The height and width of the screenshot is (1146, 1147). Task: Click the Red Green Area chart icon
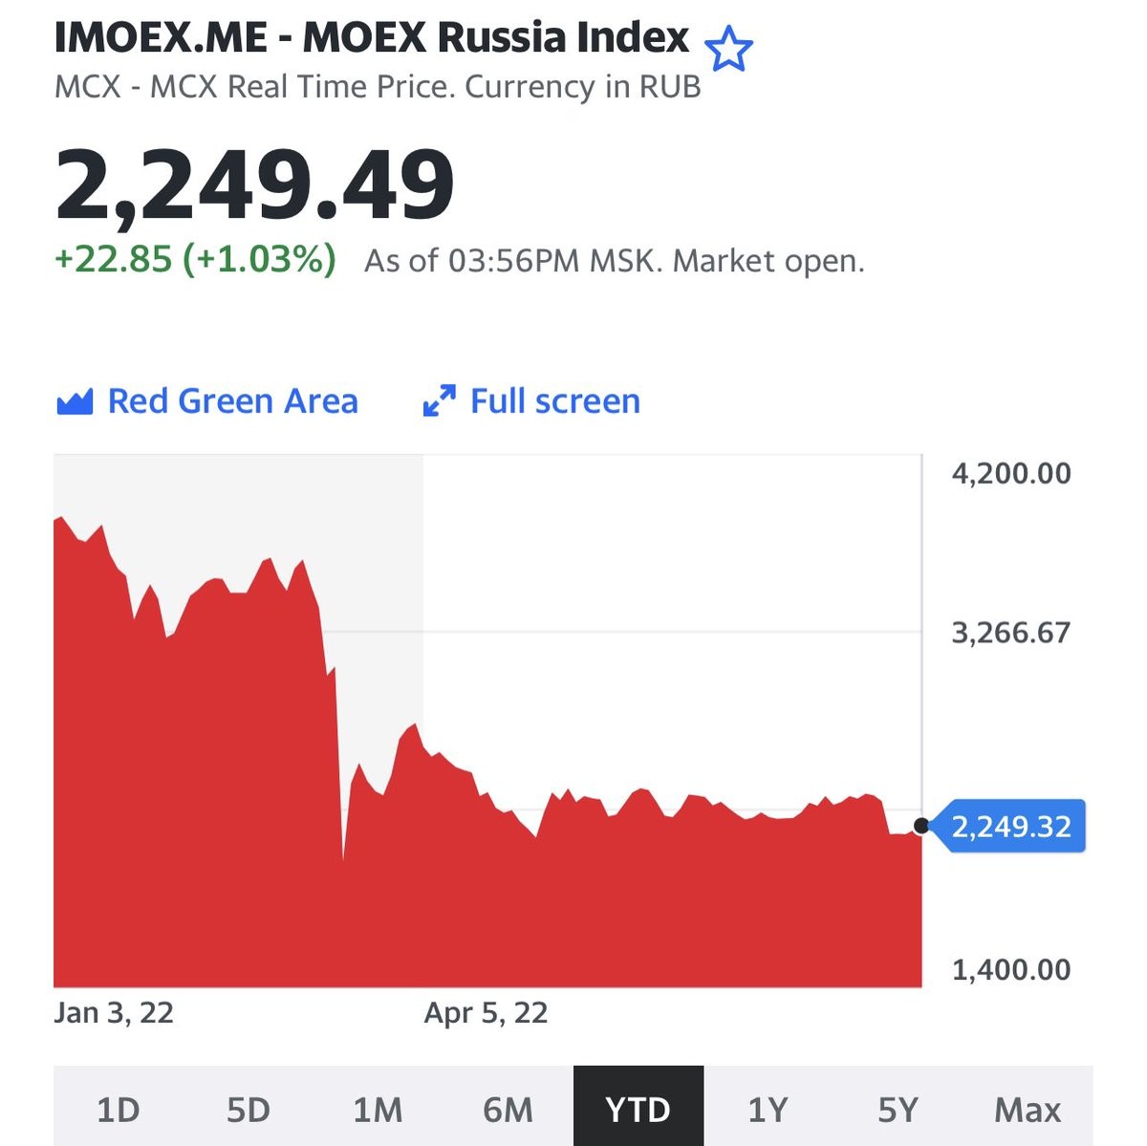75,401
